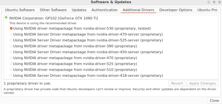This screenshot has height=104, width=222.
Task: Switch to the Ubuntu Pro tab
Action: click(207, 10)
